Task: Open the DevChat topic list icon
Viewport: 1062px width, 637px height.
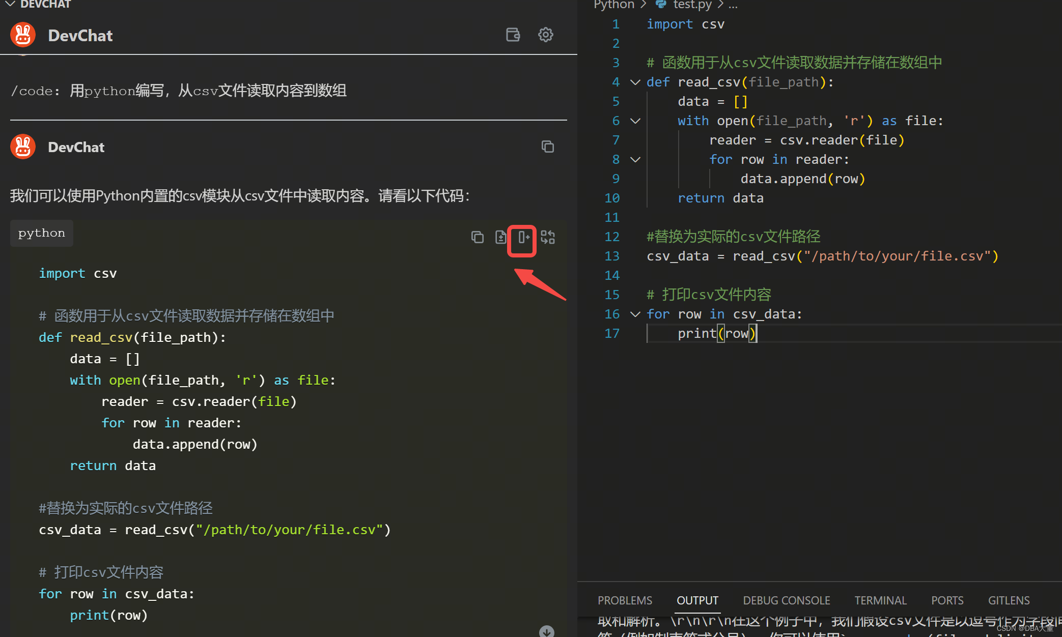Action: [x=513, y=35]
